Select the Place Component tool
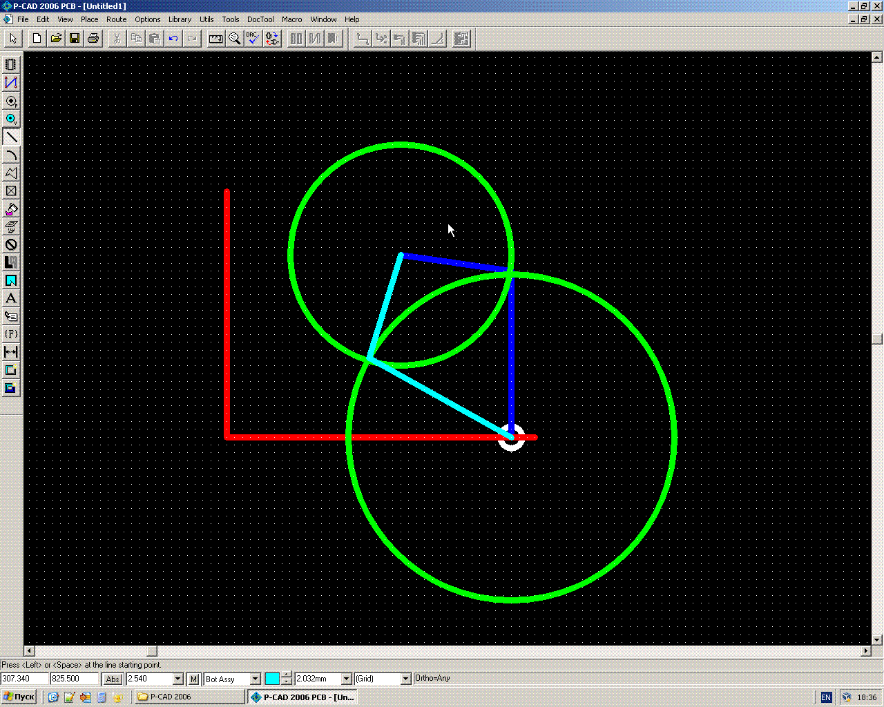Screen dimensions: 884x707 coord(11,64)
